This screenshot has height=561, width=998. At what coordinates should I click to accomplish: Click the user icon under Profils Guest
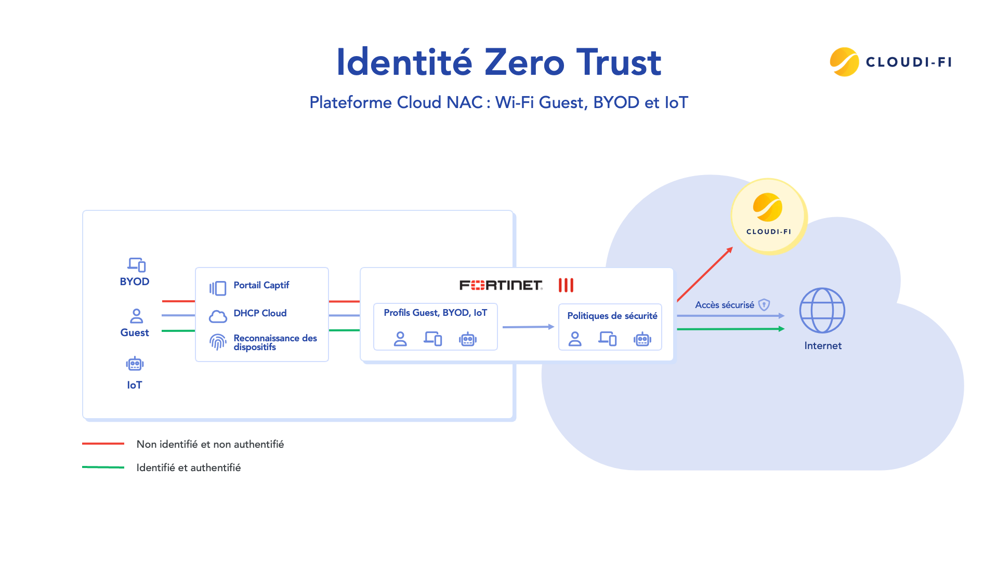pyautogui.click(x=400, y=339)
